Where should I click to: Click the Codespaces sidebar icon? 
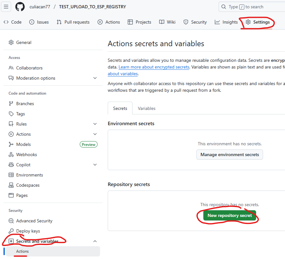(x=11, y=185)
